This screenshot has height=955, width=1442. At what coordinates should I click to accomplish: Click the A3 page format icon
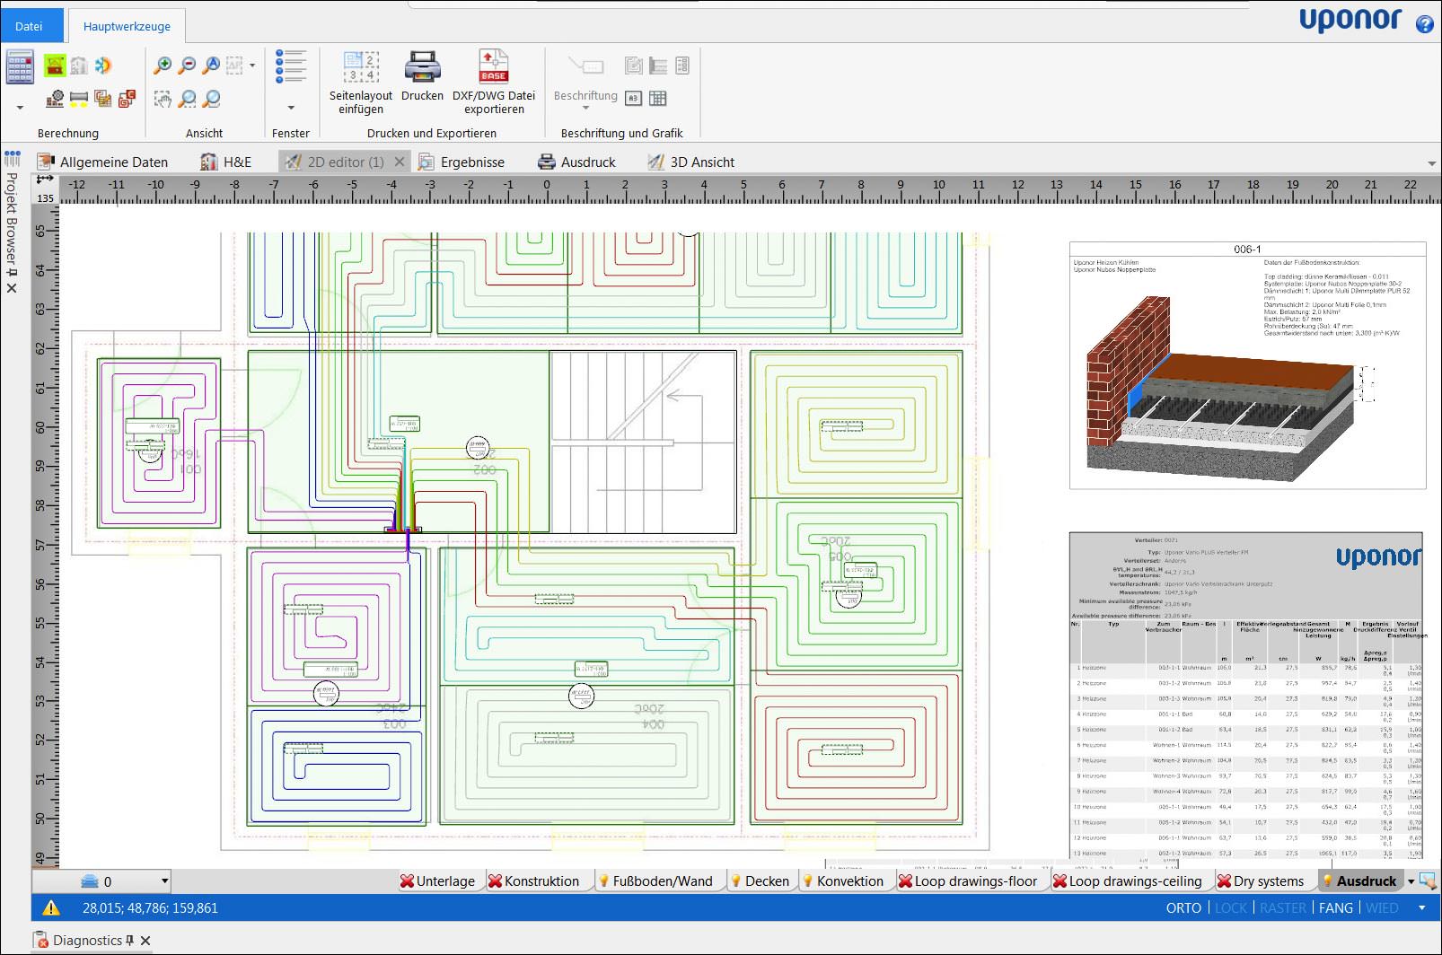pyautogui.click(x=633, y=99)
